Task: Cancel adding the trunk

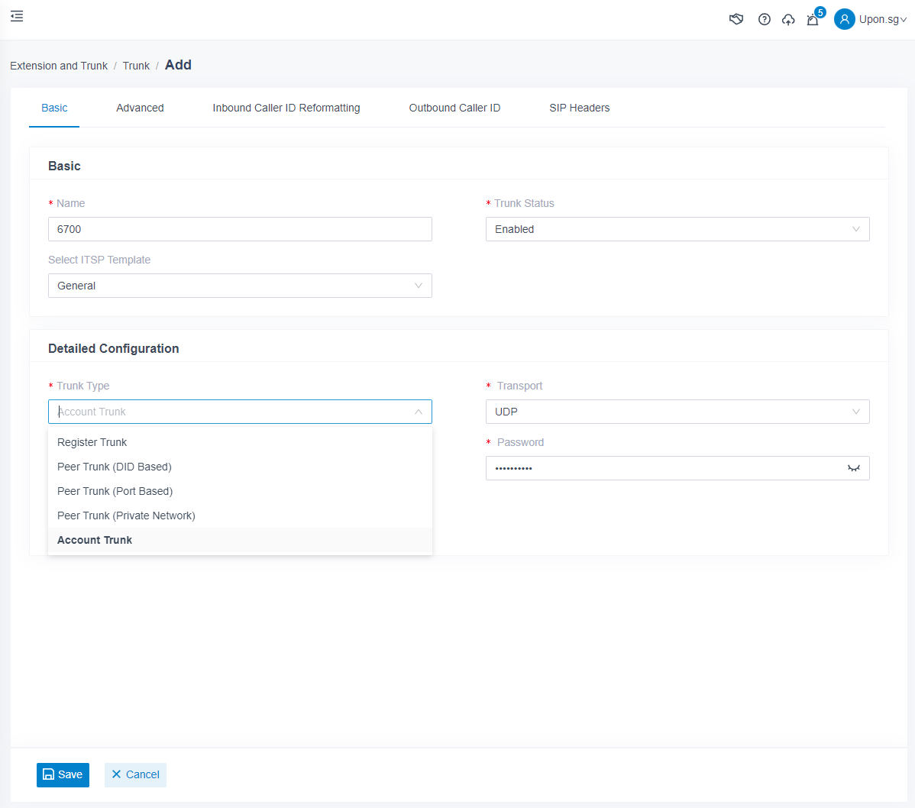Action: click(135, 774)
